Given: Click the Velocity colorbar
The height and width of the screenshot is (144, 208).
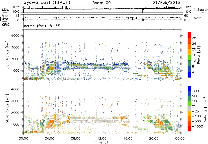Looking at the screenshot, I should pyautogui.click(x=190, y=108).
